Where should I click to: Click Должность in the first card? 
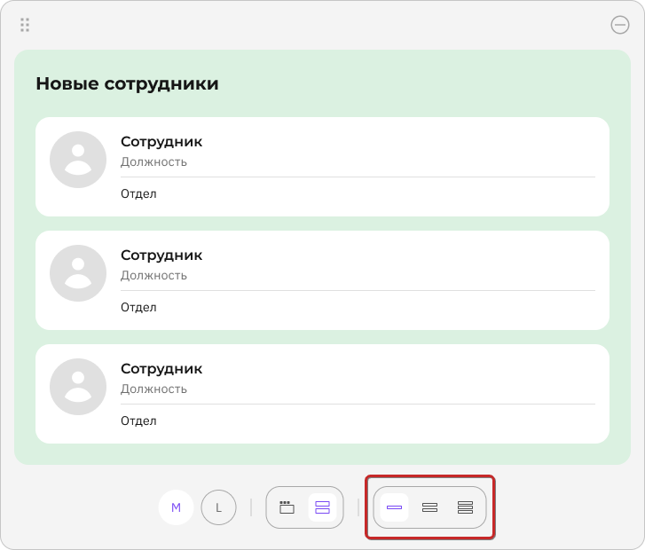click(153, 162)
